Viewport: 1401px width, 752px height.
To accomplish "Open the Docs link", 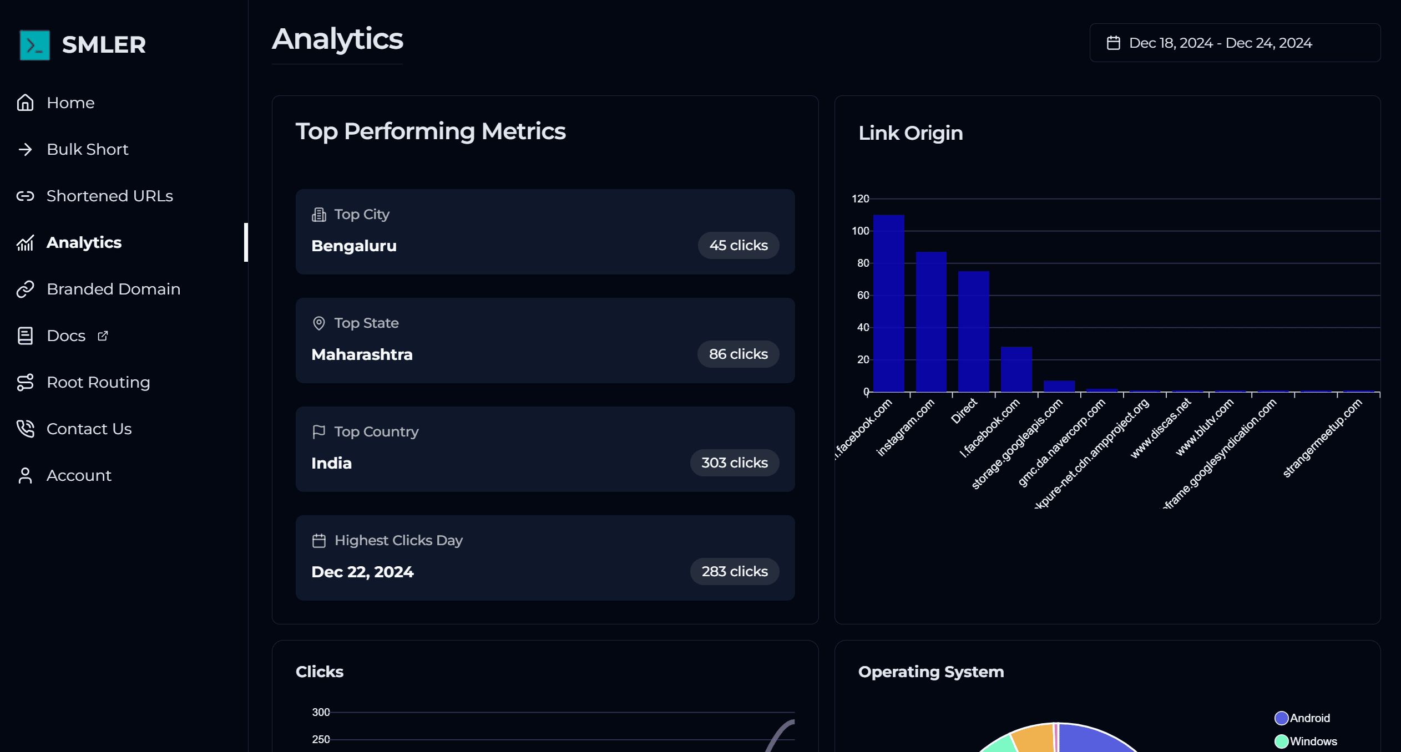I will [x=66, y=336].
